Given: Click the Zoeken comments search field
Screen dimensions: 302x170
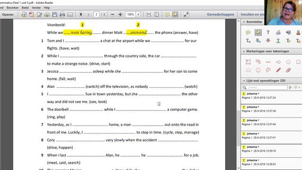Looking at the screenshot, I should point(265,87).
